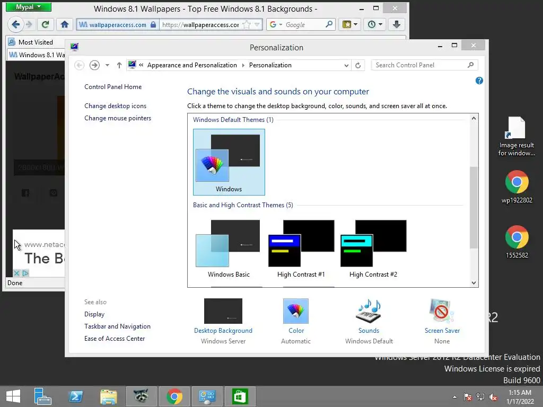The width and height of the screenshot is (543, 407).
Task: Go to browser home page icon
Action: point(64,24)
